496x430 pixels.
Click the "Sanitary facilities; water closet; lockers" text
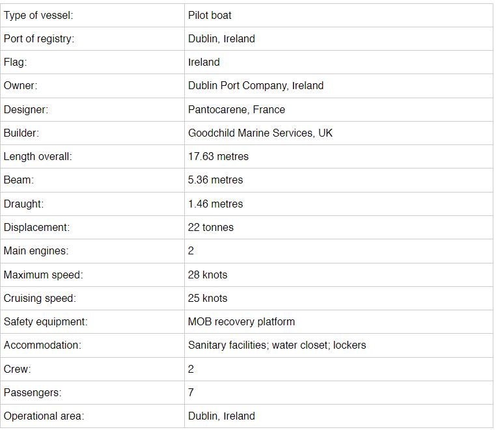point(277,345)
